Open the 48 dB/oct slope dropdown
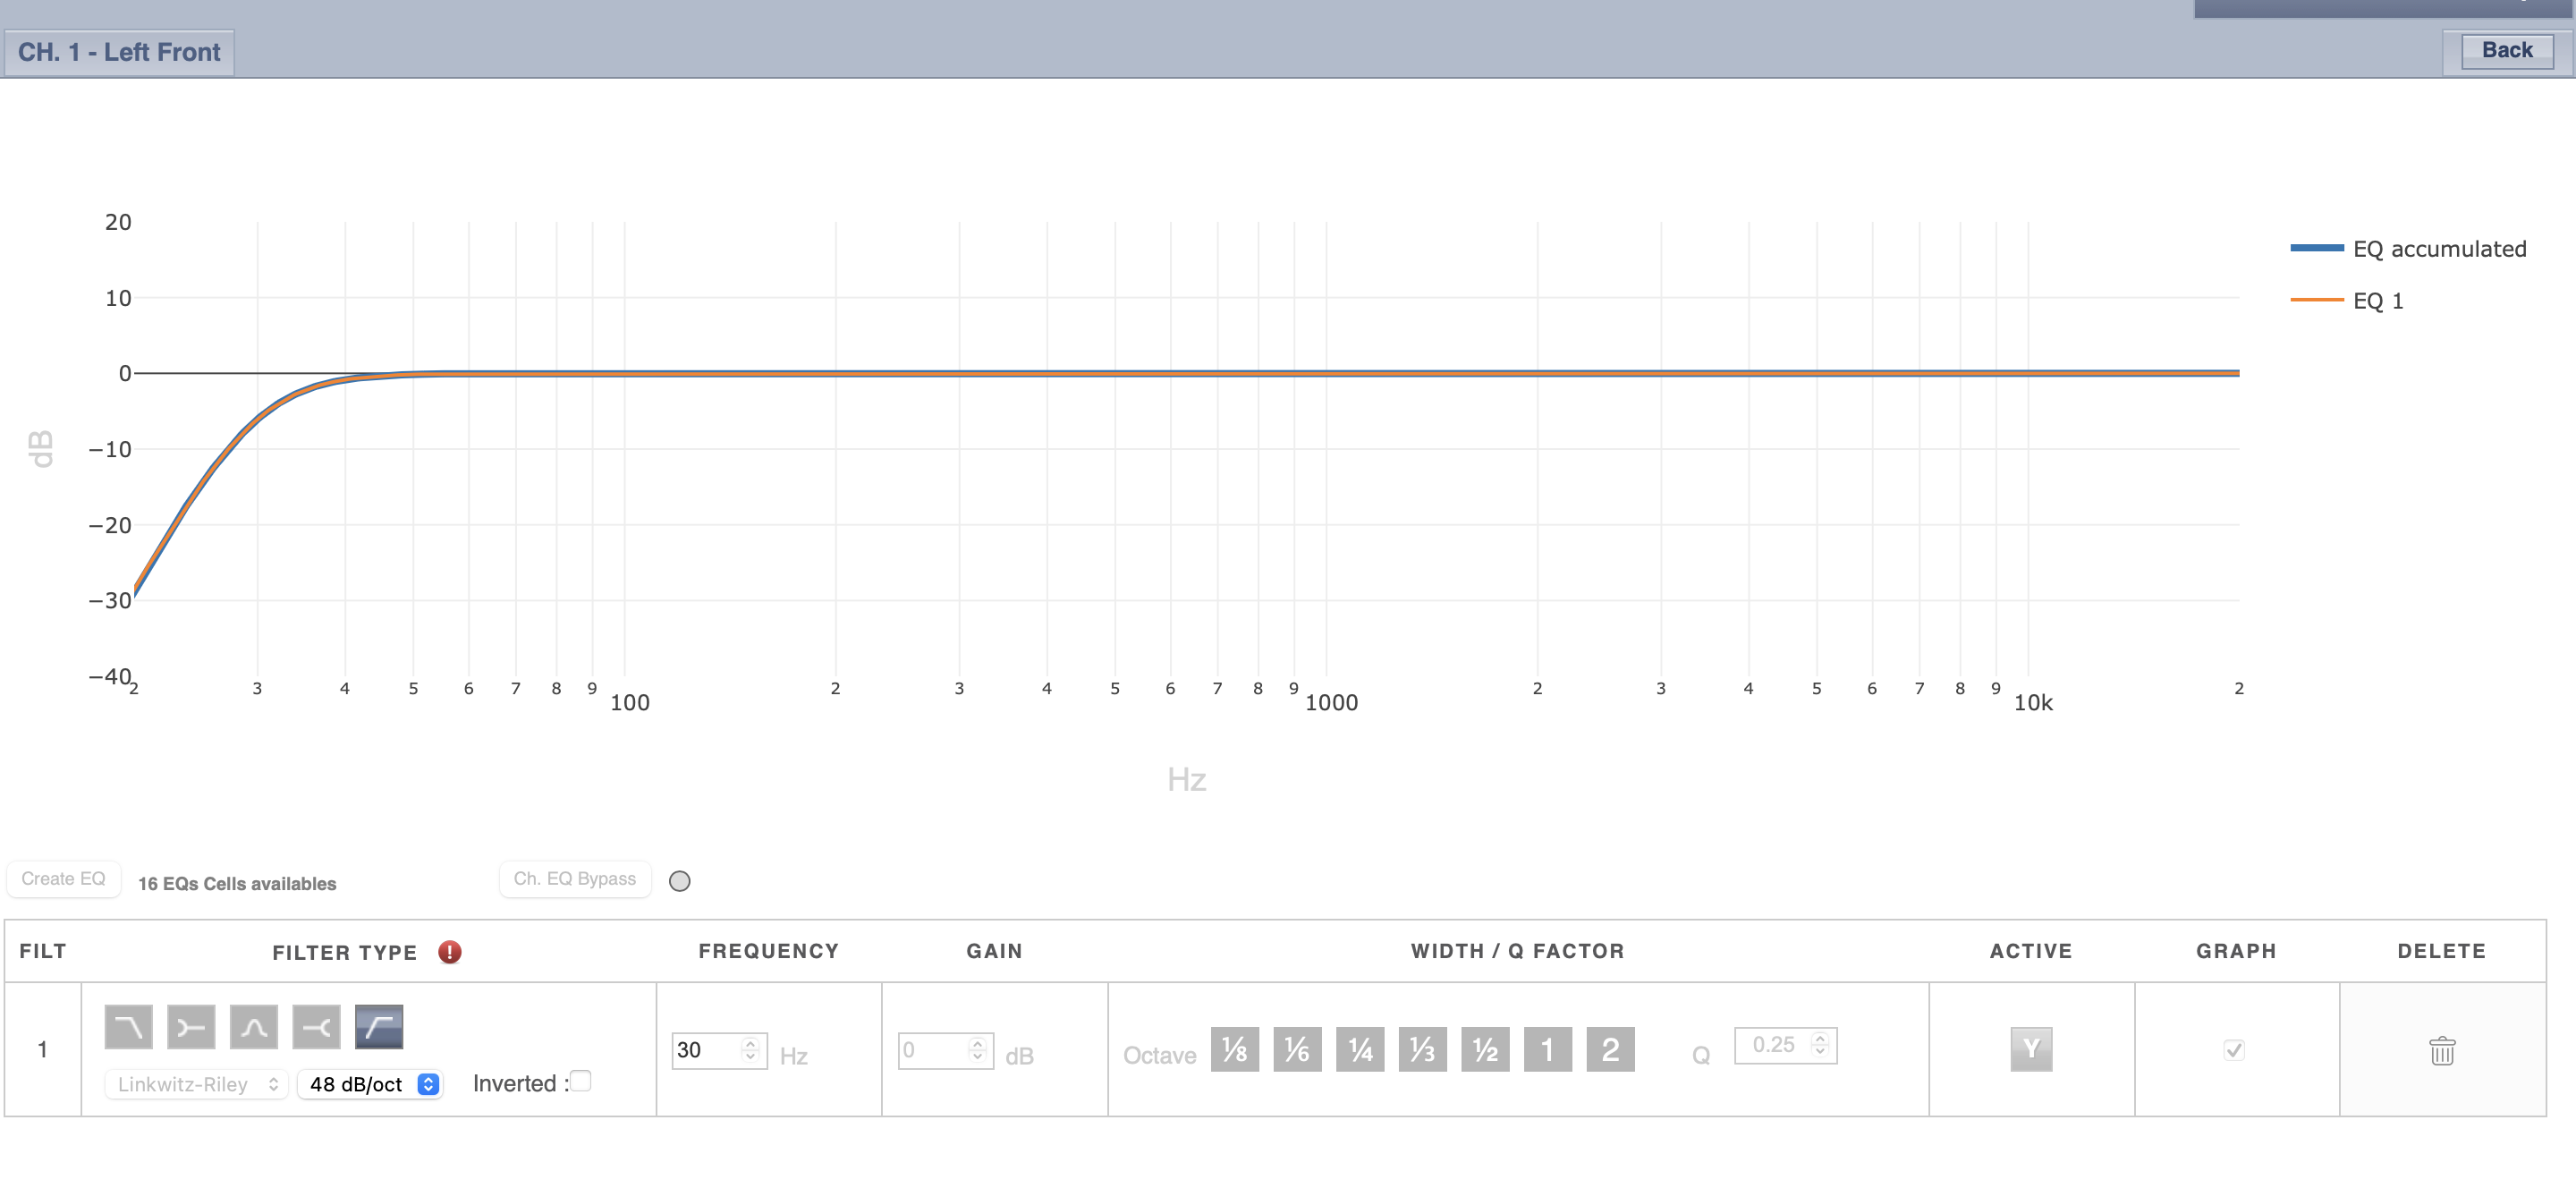The height and width of the screenshot is (1188, 2576). click(x=371, y=1084)
